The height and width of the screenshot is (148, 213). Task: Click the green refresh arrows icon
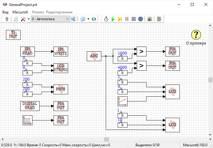click(x=94, y=19)
